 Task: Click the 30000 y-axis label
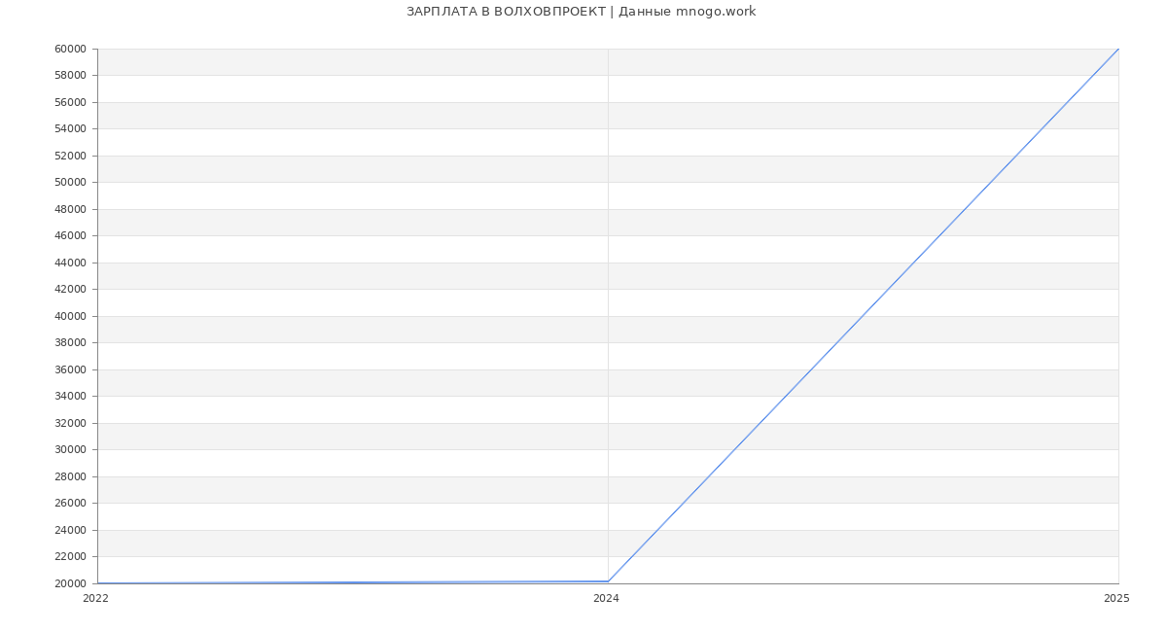click(x=70, y=449)
